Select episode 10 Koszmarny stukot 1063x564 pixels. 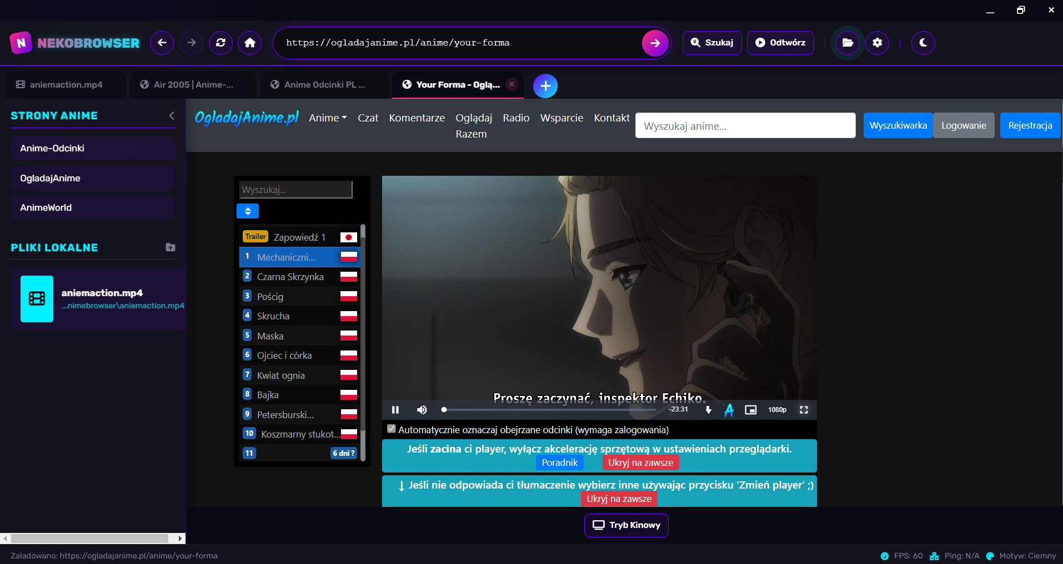[300, 434]
